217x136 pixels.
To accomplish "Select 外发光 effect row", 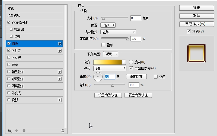I will click(34, 93).
